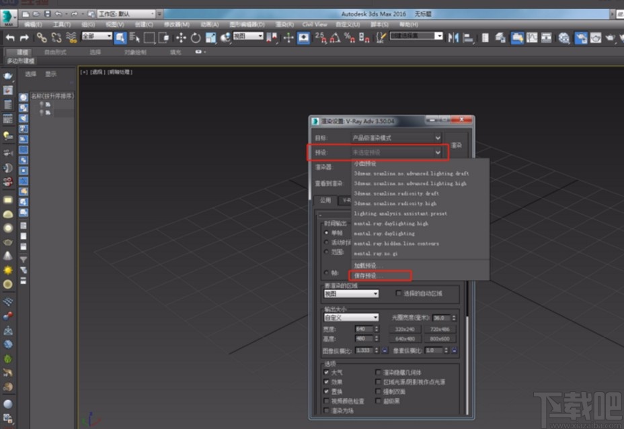Open the Render Setup toolbar icon
Screen dimensions: 624x429
point(580,38)
